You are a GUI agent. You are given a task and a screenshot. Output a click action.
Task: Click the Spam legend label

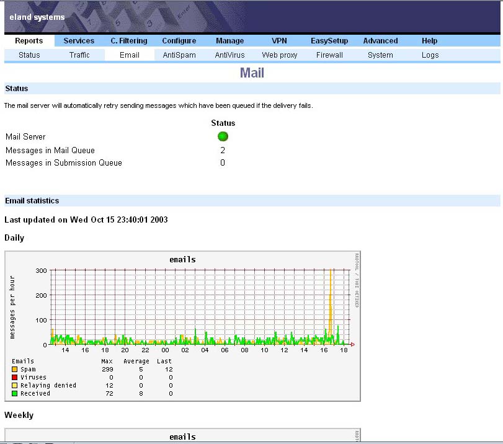point(29,369)
